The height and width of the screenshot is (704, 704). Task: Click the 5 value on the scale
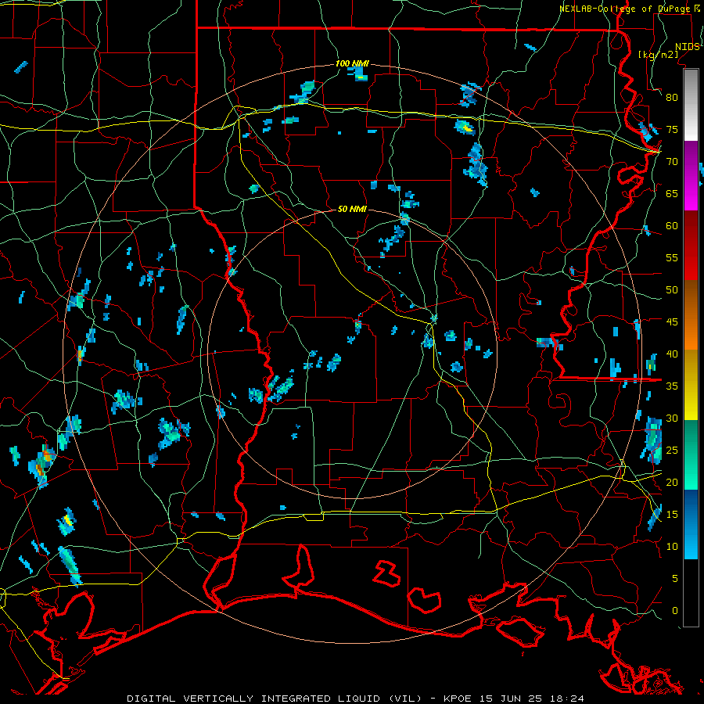point(675,579)
